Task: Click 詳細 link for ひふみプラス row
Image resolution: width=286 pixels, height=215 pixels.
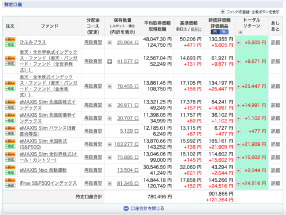Action: [276, 42]
